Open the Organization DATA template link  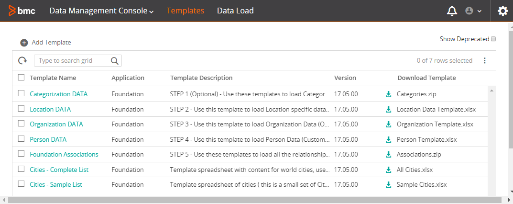click(56, 124)
